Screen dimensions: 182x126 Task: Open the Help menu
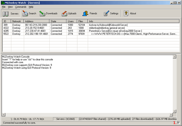31,7
